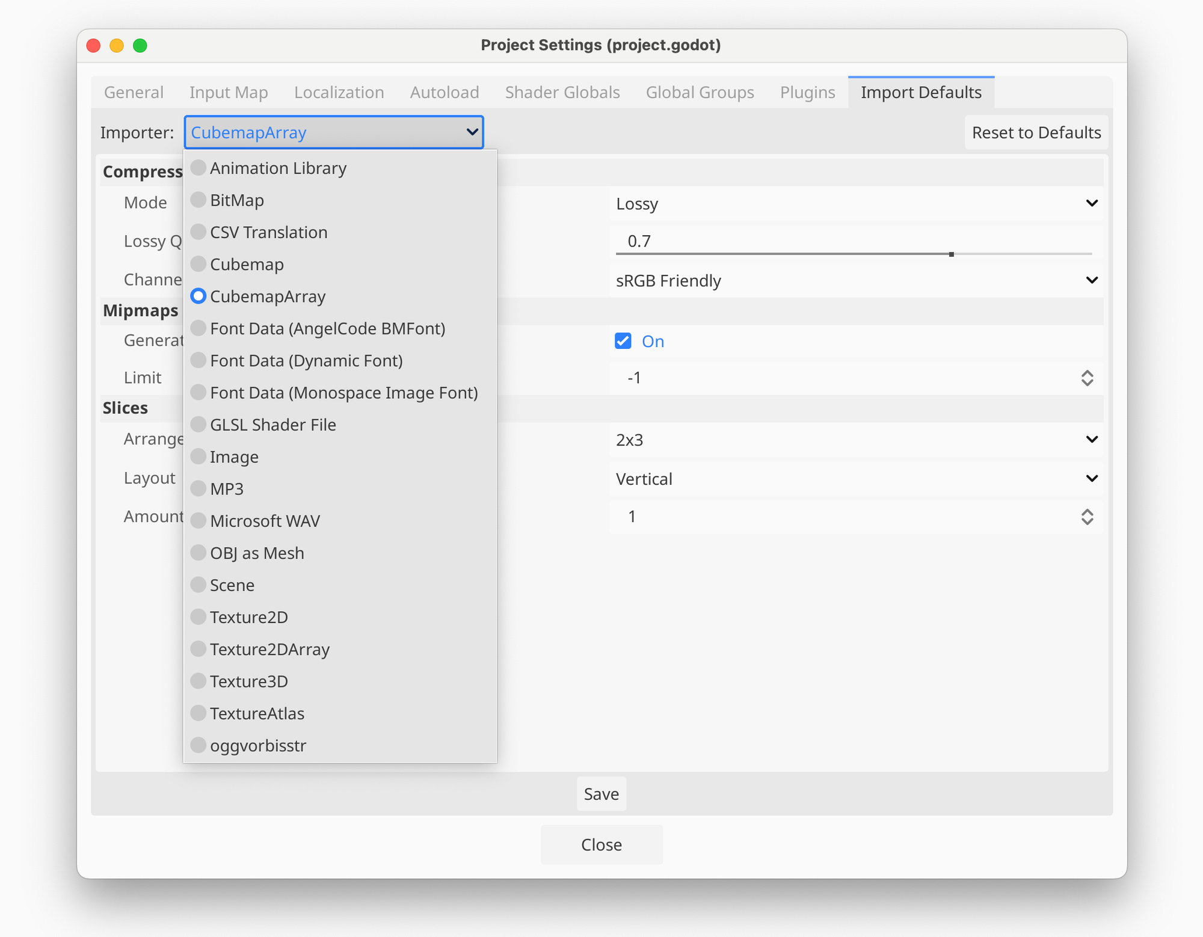Select the TextureAtlas importer
This screenshot has height=937, width=1203.
click(256, 713)
